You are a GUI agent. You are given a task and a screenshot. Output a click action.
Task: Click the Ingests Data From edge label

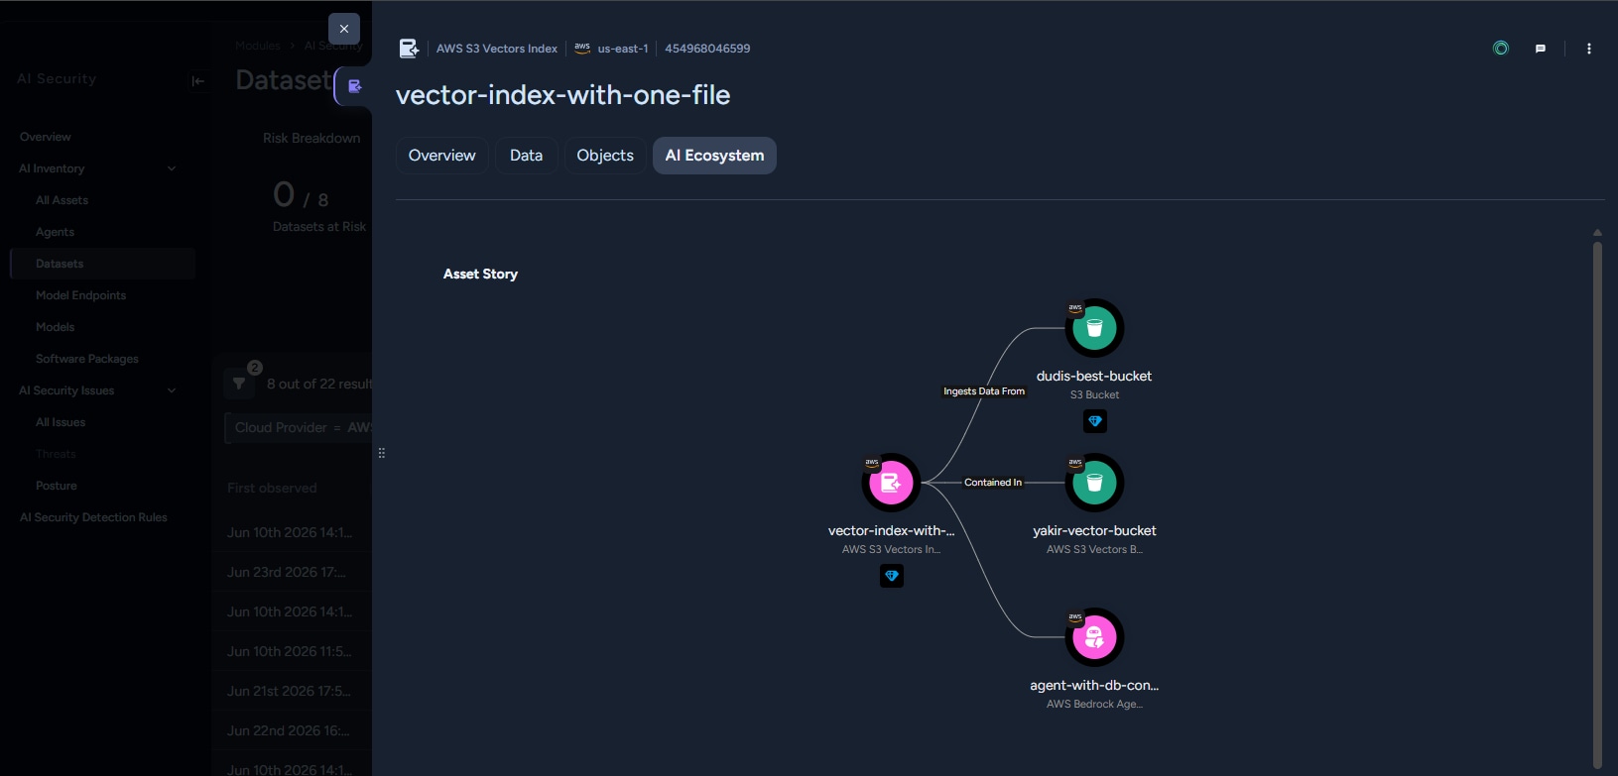pyautogui.click(x=984, y=391)
